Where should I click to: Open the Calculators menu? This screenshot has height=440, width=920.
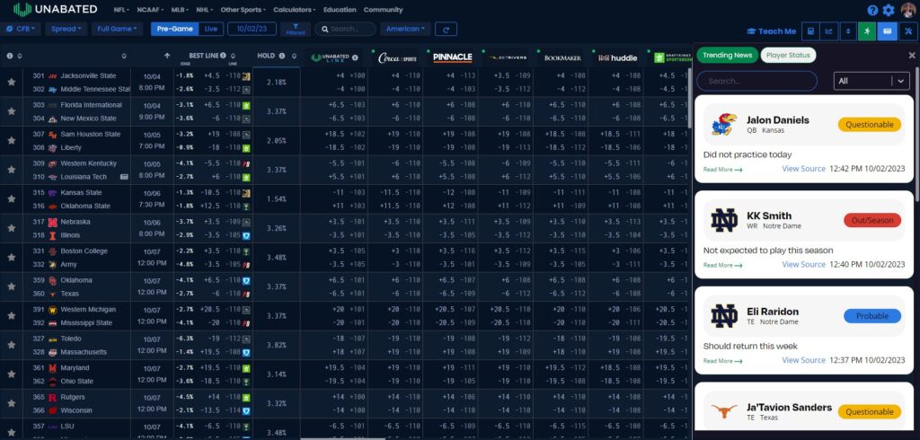294,10
